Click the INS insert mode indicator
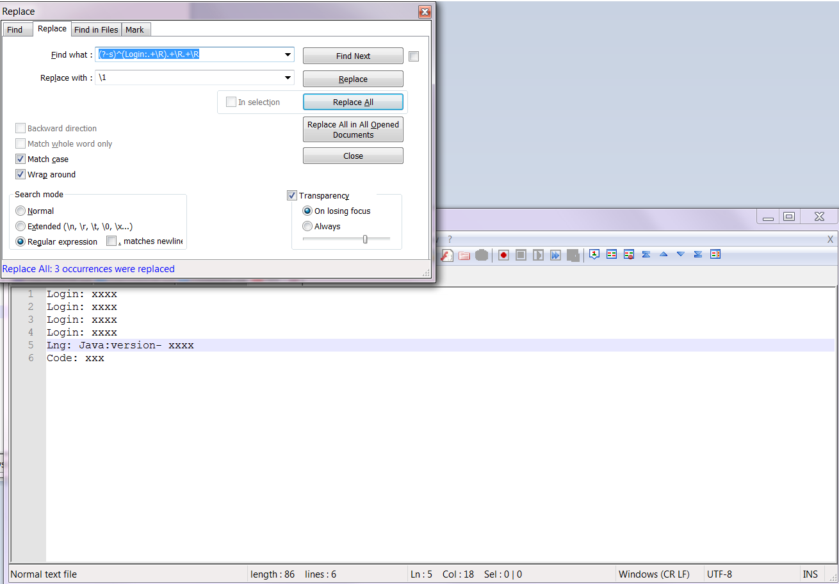The image size is (839, 584). pyautogui.click(x=810, y=574)
